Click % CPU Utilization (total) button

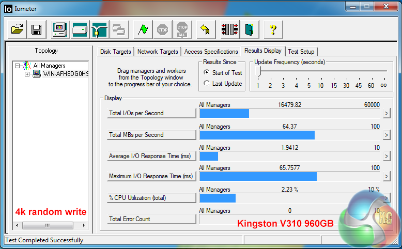(151, 198)
